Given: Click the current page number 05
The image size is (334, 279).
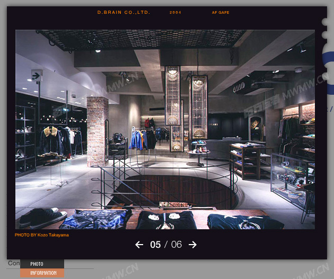Looking at the screenshot, I should click(x=155, y=245).
